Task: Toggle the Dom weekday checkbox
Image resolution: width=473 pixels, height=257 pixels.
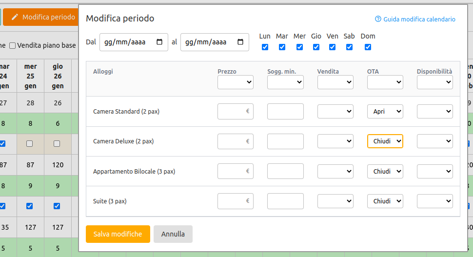Action: pos(368,47)
